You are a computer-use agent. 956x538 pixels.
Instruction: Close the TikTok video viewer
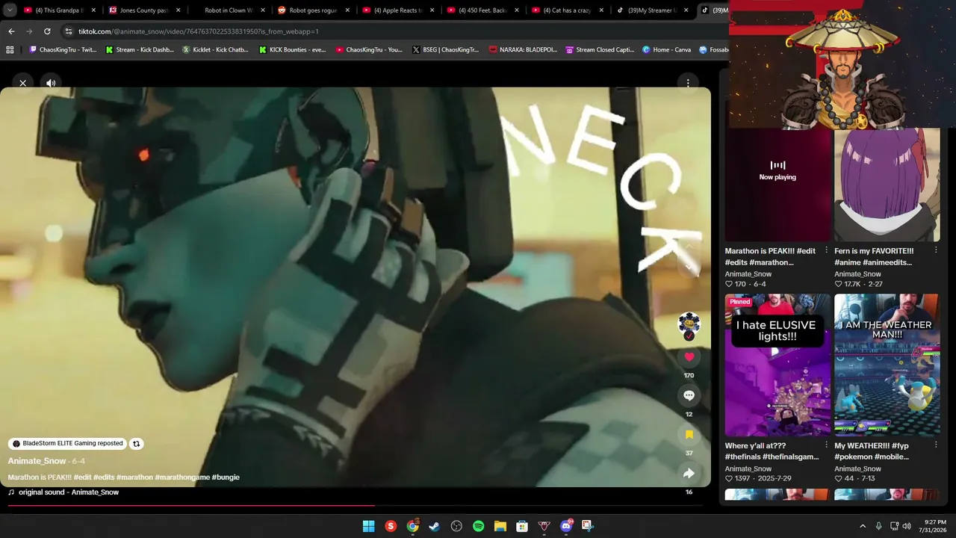[x=23, y=83]
